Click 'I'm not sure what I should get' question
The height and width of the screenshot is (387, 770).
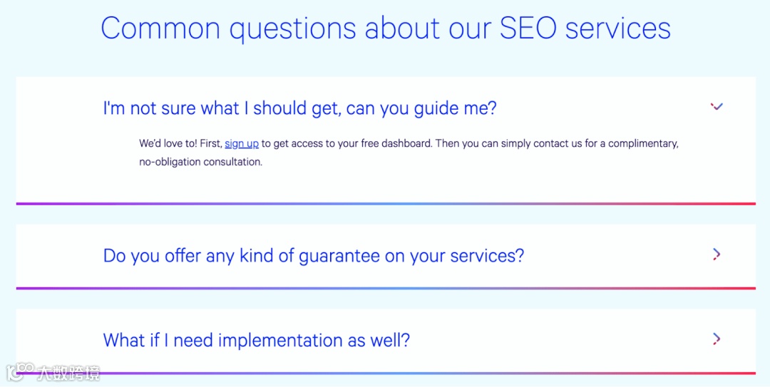[x=299, y=108]
